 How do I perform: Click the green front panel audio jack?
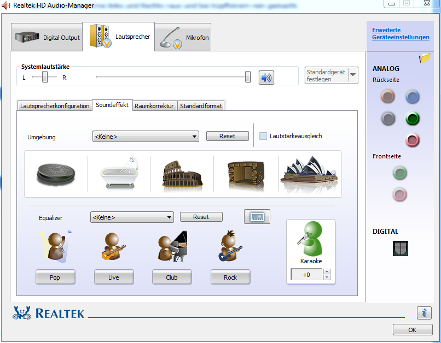coord(399,173)
